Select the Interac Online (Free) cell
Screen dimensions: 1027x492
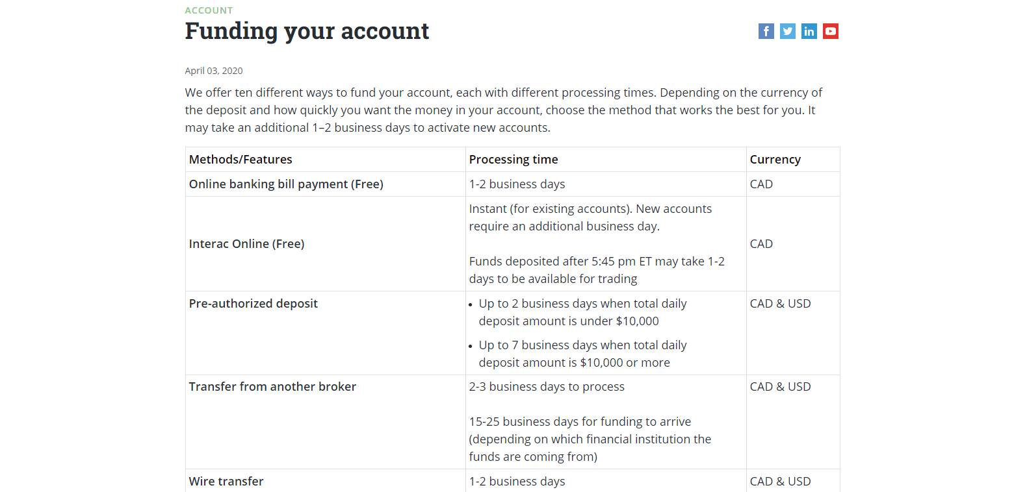[x=246, y=243]
